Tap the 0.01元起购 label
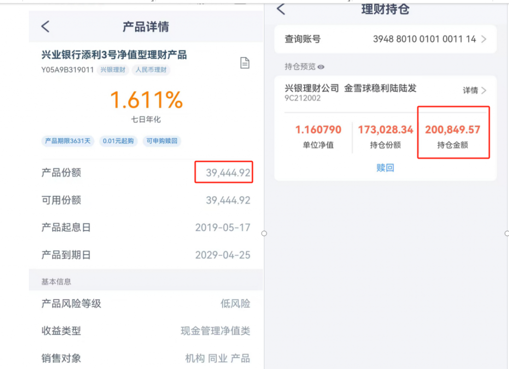 point(118,141)
